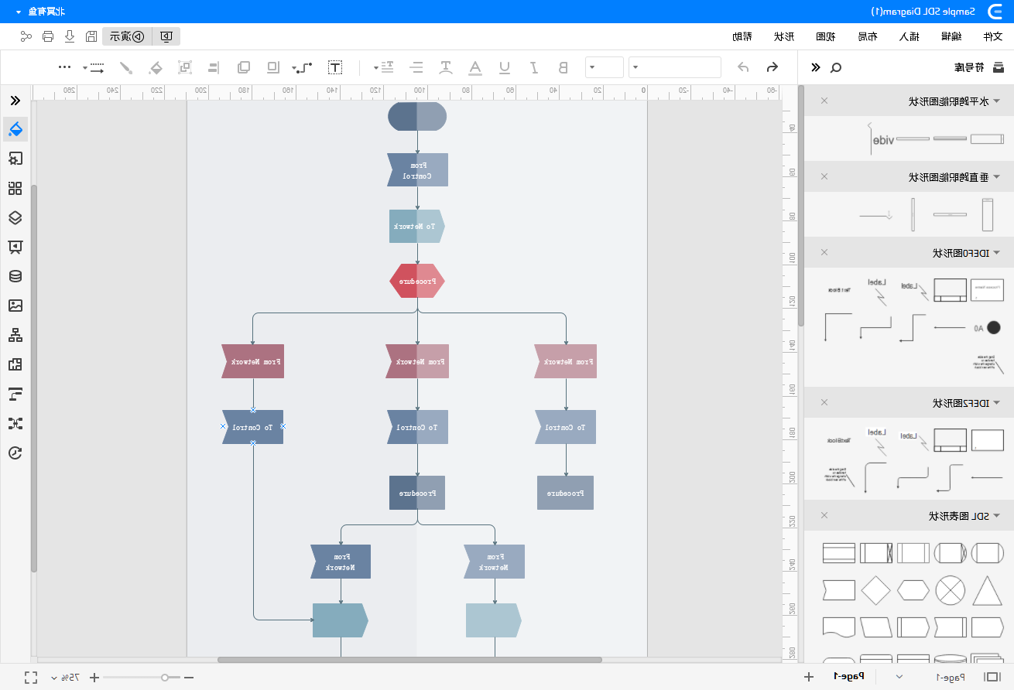This screenshot has width=1014, height=690.
Task: Select the diamond shape in SDL library
Action: pos(876,590)
